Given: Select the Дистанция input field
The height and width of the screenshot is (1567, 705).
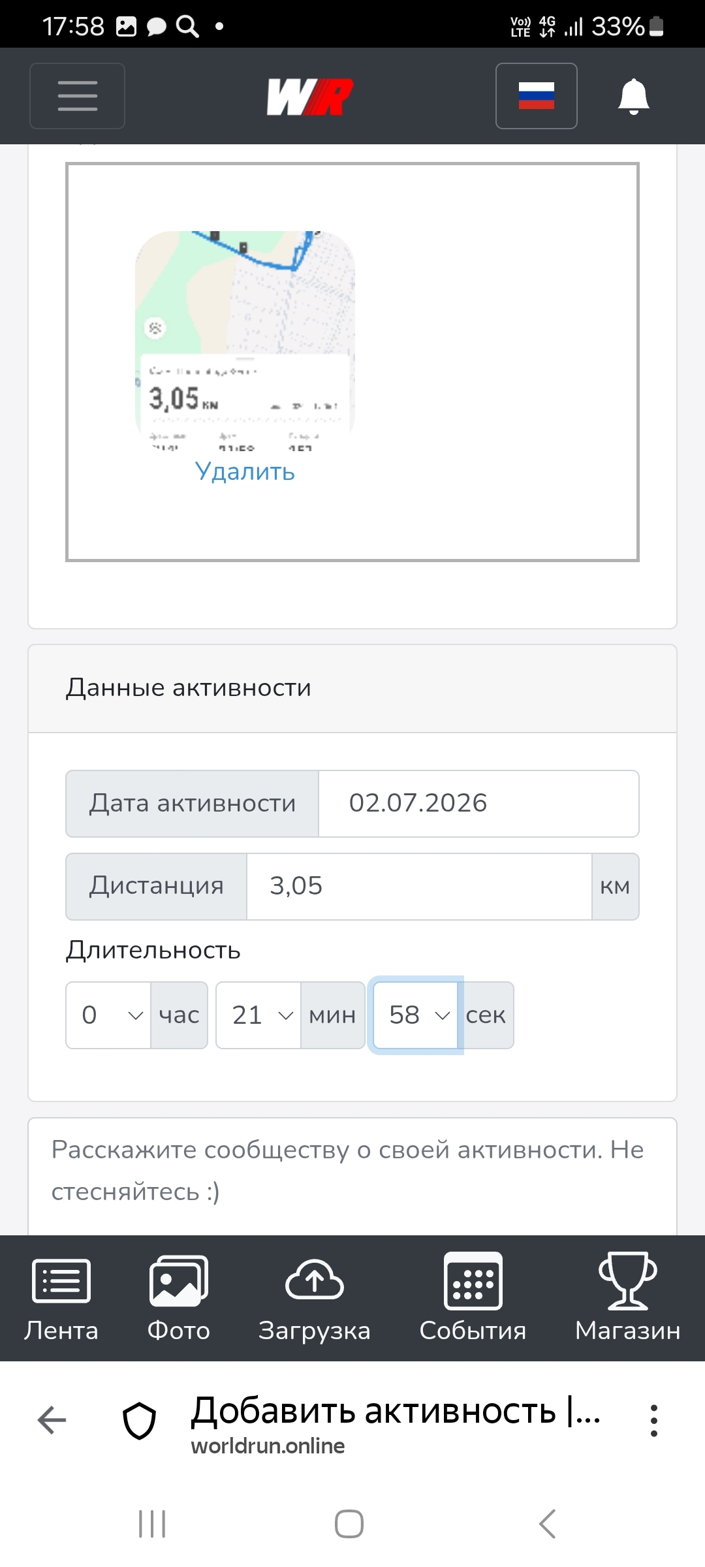Looking at the screenshot, I should tap(419, 887).
